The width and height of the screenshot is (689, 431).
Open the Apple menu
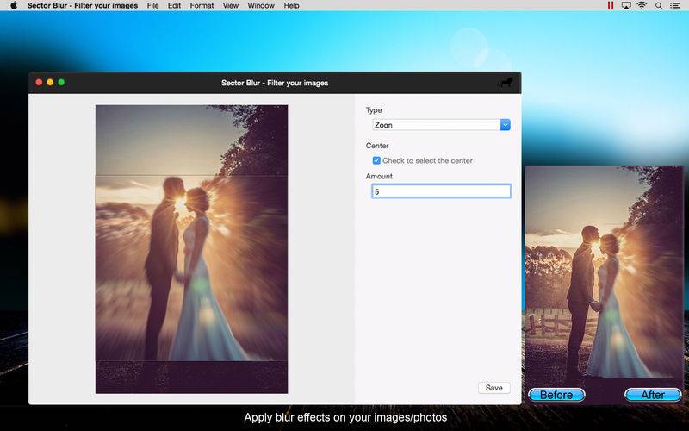[14, 6]
